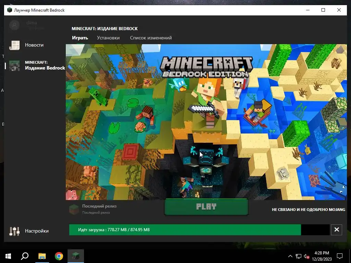Open Настройки settings in the sidebar
Image resolution: width=351 pixels, height=263 pixels.
(x=29, y=231)
